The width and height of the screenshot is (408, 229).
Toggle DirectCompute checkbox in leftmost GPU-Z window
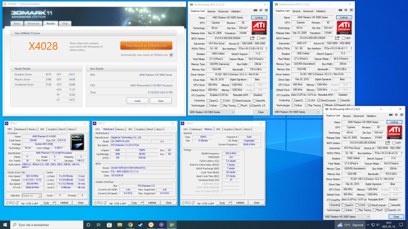(234, 100)
